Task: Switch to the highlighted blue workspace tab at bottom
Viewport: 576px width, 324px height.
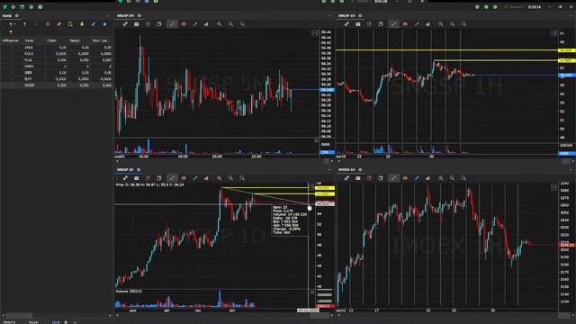Action: point(56,322)
